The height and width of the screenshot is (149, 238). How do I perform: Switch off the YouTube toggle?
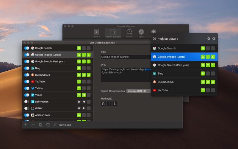27,81
